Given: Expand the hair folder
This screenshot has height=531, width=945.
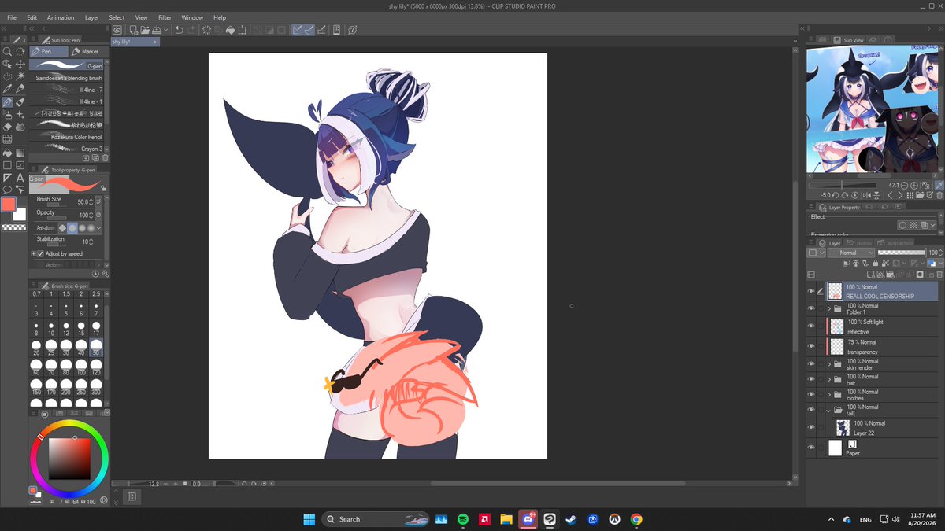Looking at the screenshot, I should 828,379.
